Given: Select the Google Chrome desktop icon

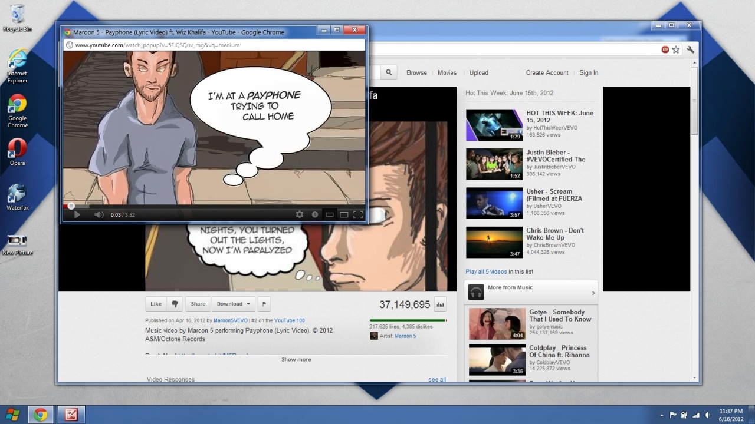Looking at the screenshot, I should click(x=18, y=111).
